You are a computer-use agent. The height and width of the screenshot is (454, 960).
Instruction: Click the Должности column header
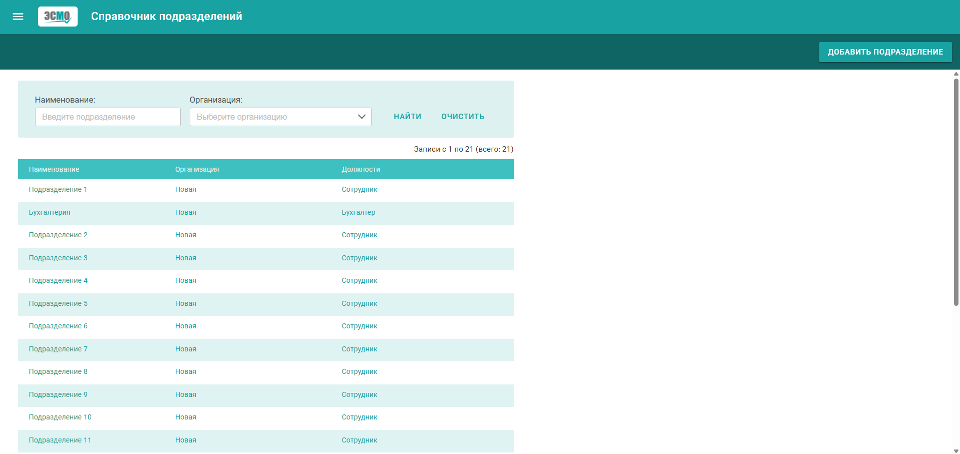click(x=361, y=169)
